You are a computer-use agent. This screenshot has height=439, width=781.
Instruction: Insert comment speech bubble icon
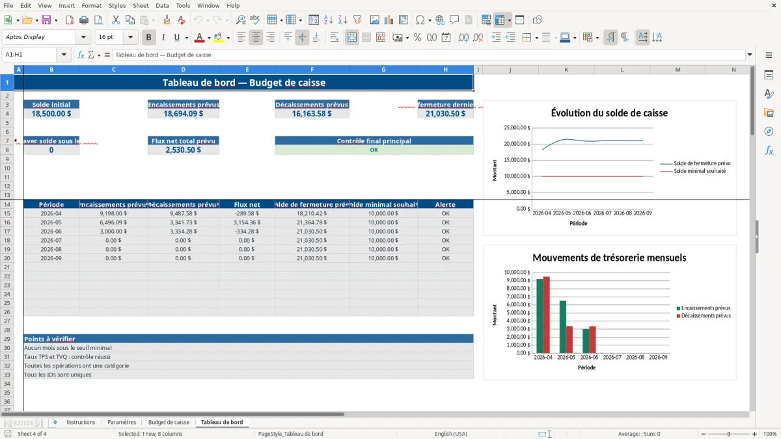click(454, 20)
